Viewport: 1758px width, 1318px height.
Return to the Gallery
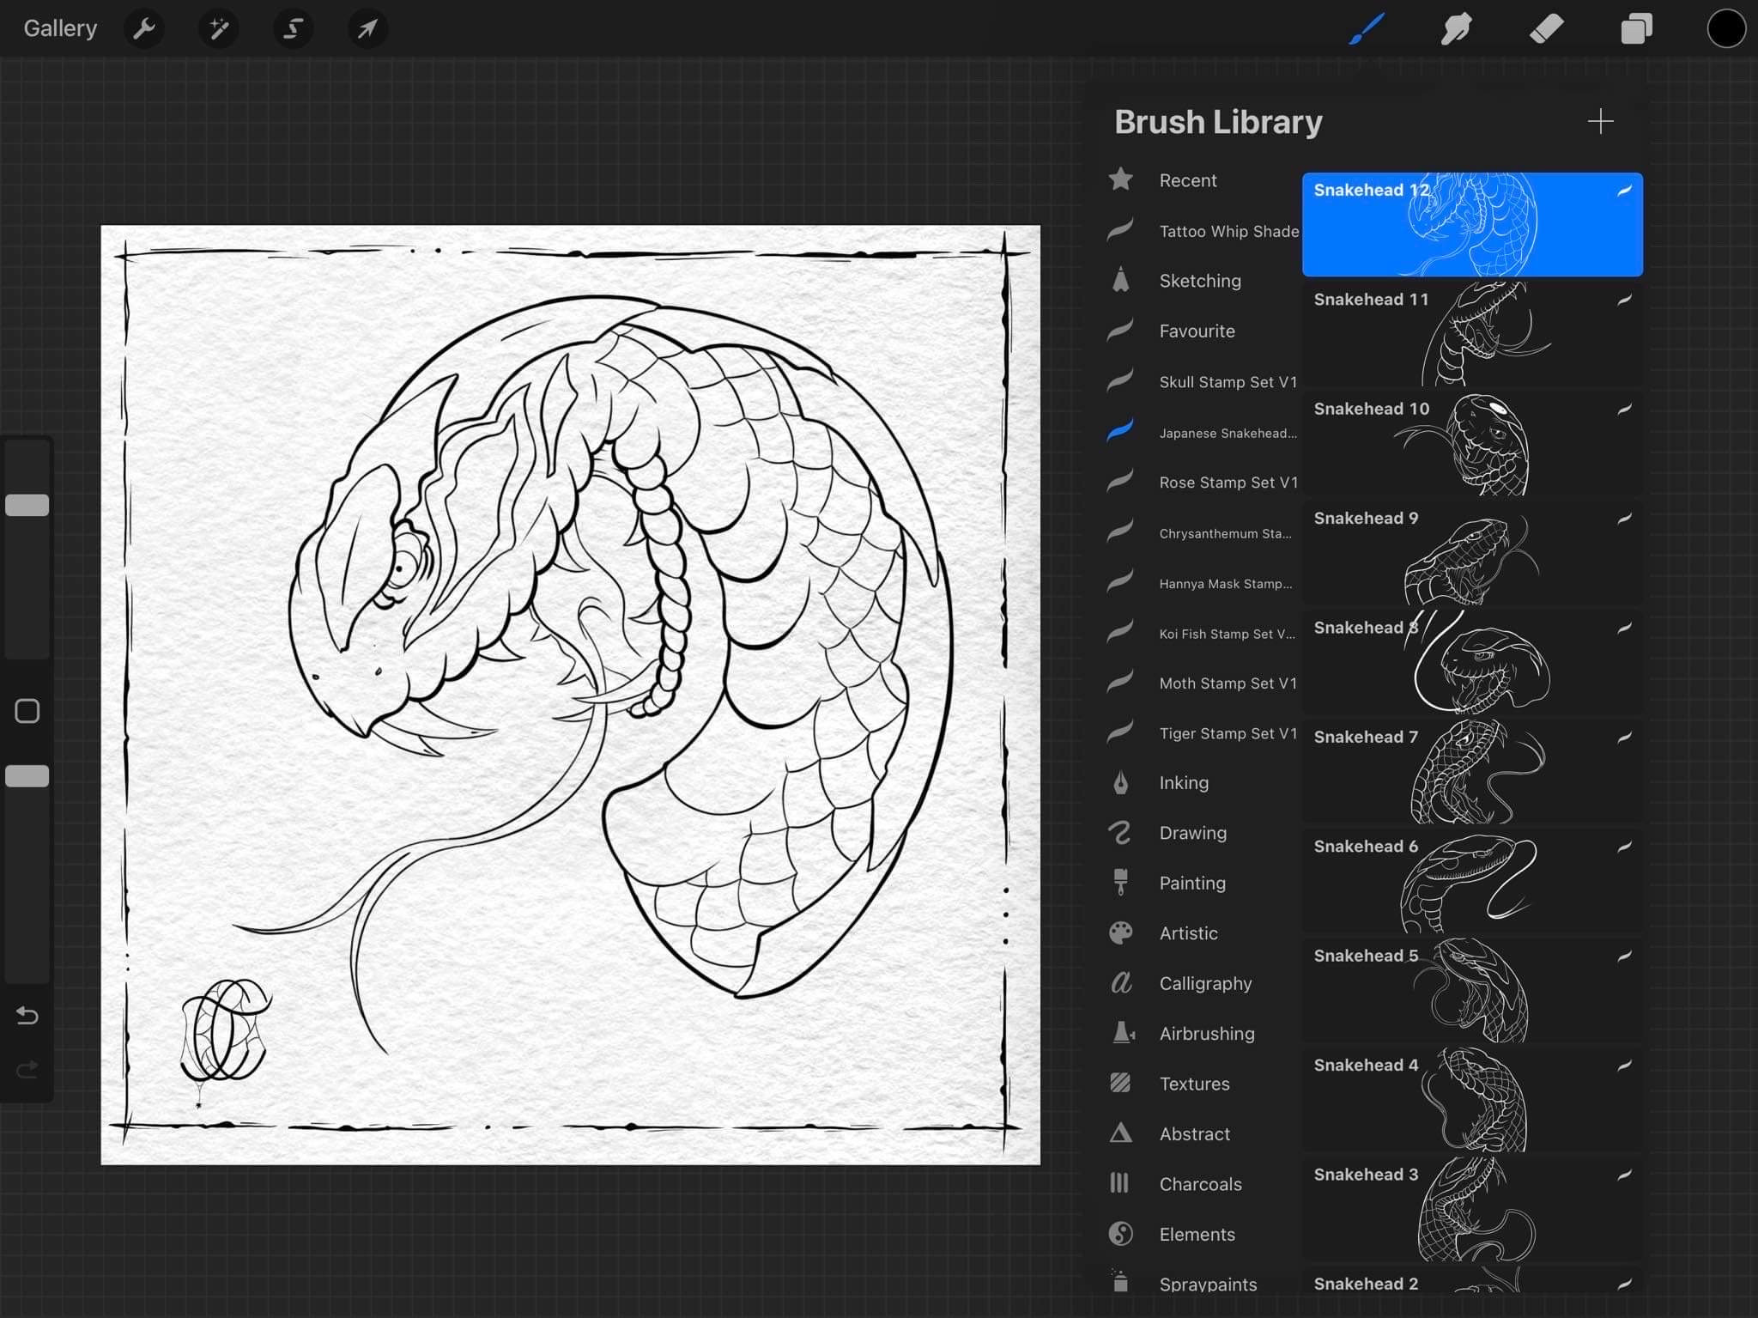[59, 27]
